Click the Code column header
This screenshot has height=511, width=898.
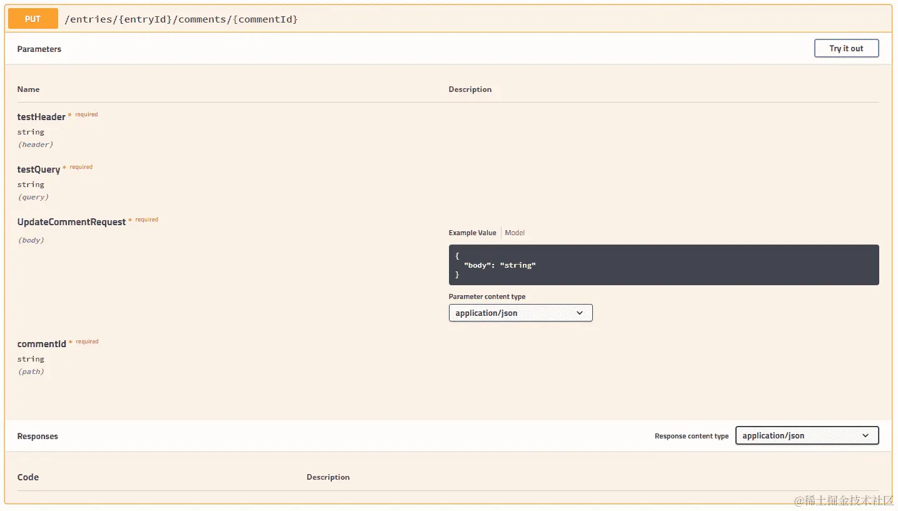28,477
